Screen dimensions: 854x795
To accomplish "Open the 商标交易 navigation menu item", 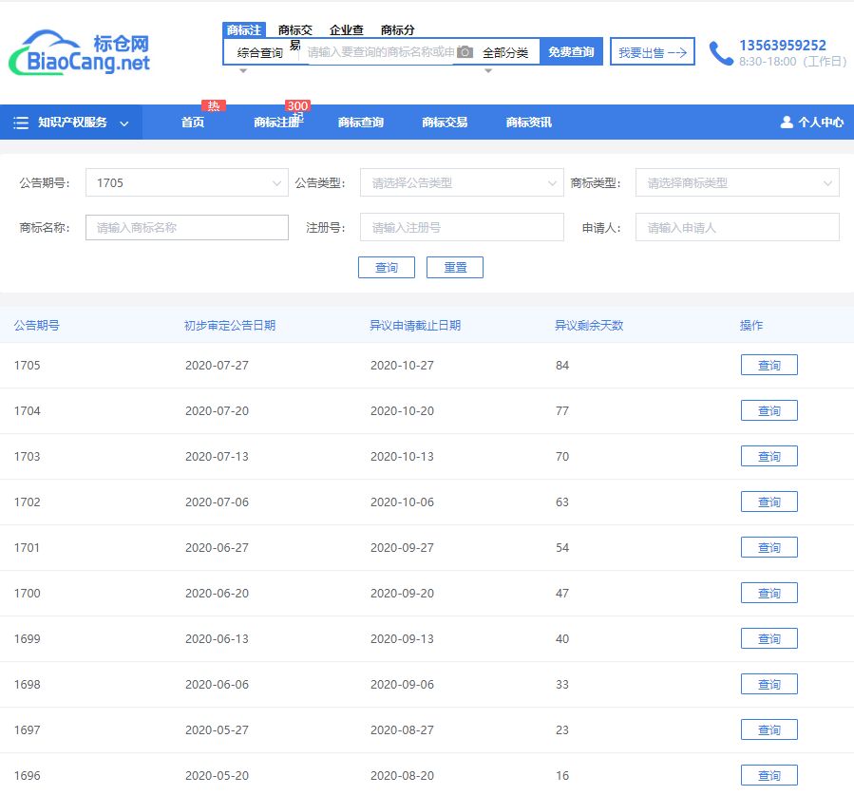I will click(445, 123).
